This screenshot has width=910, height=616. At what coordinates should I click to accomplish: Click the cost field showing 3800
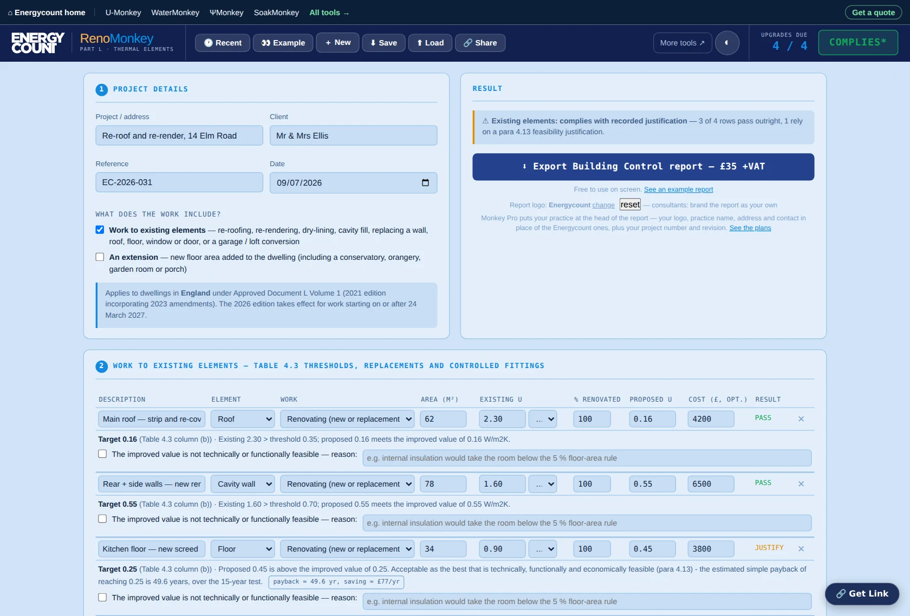[x=711, y=549]
